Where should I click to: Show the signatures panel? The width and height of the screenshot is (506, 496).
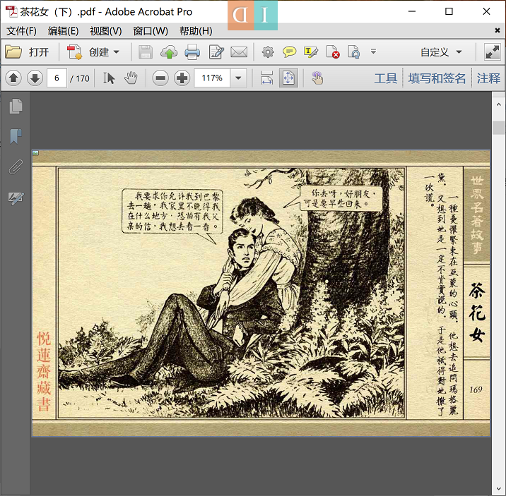point(16,197)
